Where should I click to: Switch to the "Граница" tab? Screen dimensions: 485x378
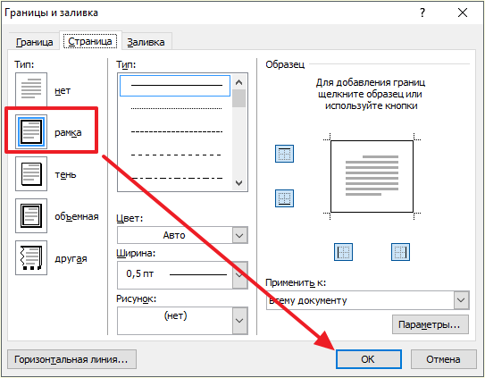click(34, 42)
